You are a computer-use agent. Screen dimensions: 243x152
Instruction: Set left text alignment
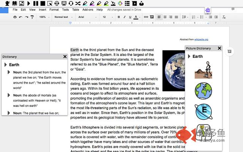tap(159, 17)
